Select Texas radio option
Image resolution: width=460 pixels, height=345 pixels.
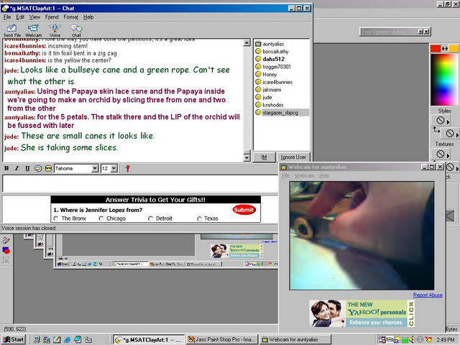[199, 218]
